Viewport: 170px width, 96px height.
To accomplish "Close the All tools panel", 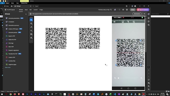I will (x=26, y=14).
